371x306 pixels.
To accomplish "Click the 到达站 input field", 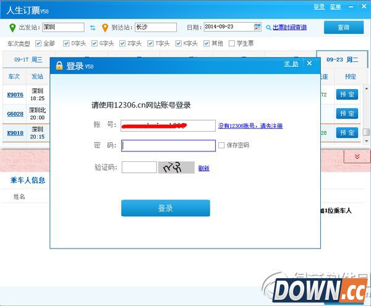I will click(x=156, y=27).
